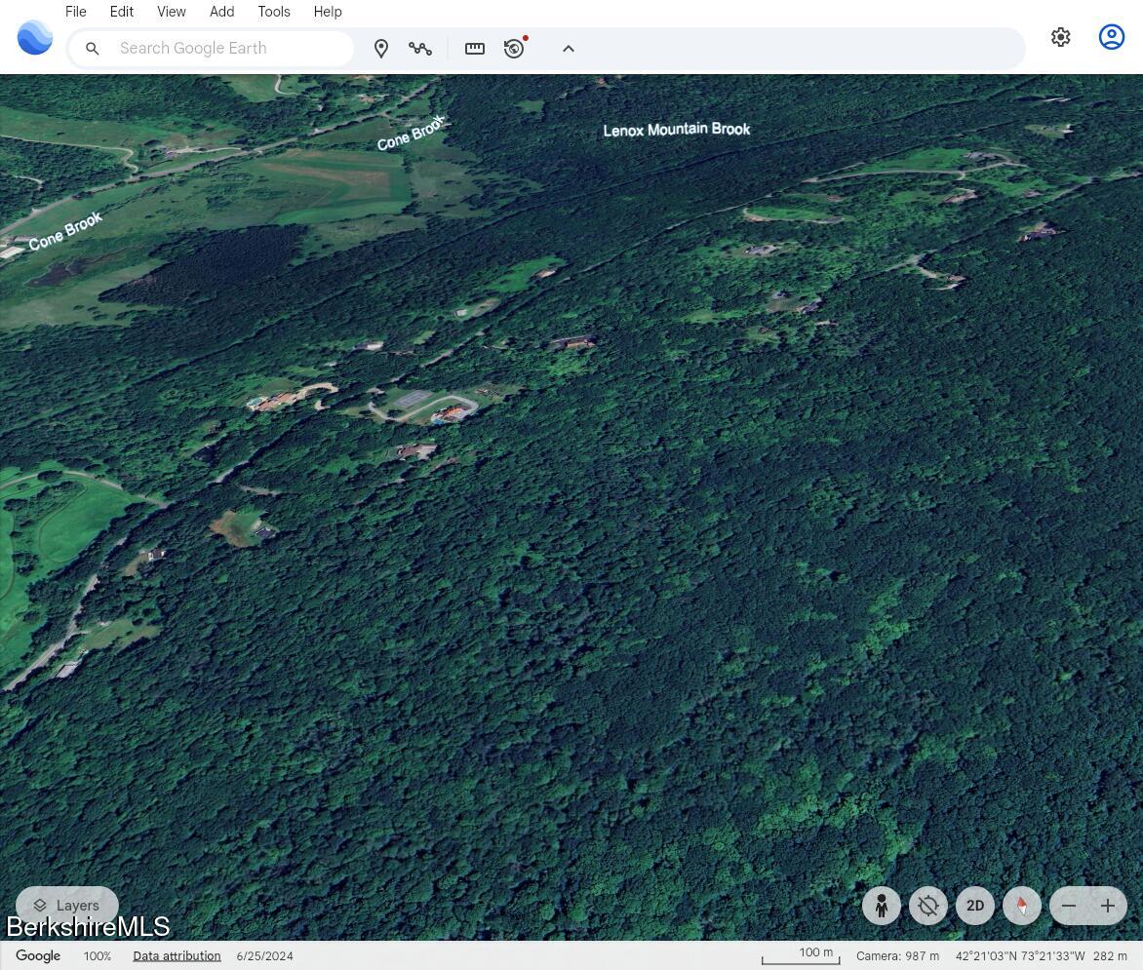
Task: Select the Add path tool
Action: coord(420,48)
